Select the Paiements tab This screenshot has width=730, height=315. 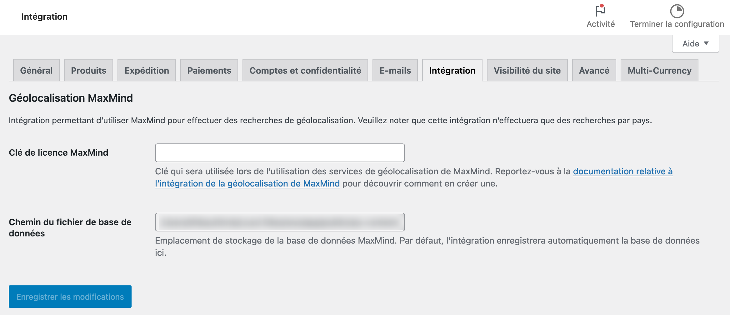[x=209, y=70]
